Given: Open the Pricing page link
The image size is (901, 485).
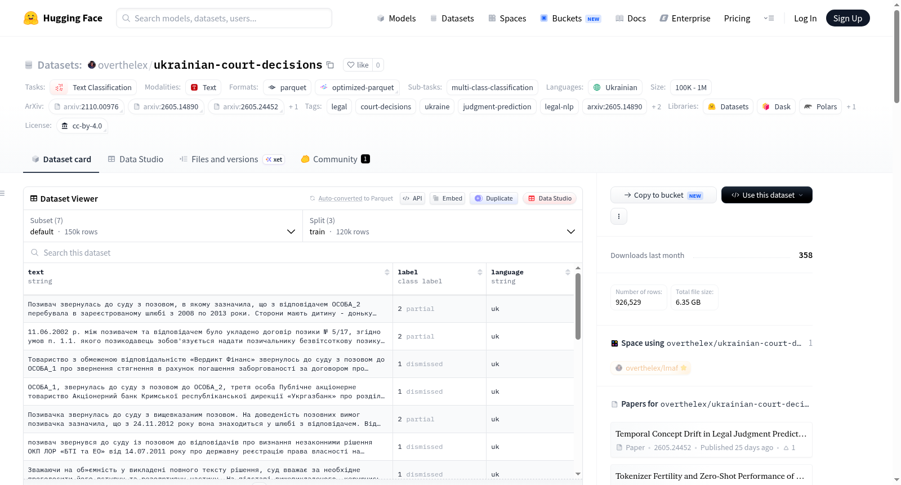Looking at the screenshot, I should 737,18.
